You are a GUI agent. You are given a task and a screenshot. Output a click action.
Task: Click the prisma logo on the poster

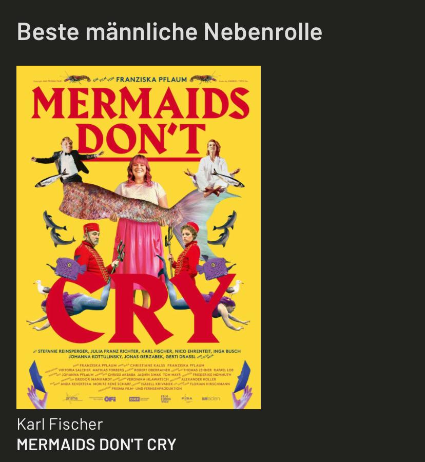[72, 398]
